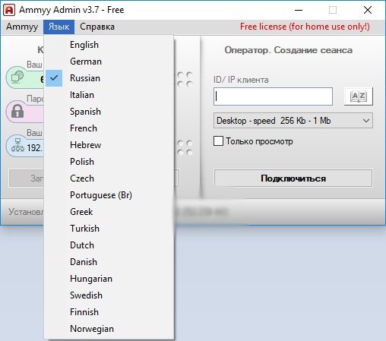Toggle the Только просмотр checkbox
Viewport: 386px width, 341px height.
click(218, 141)
